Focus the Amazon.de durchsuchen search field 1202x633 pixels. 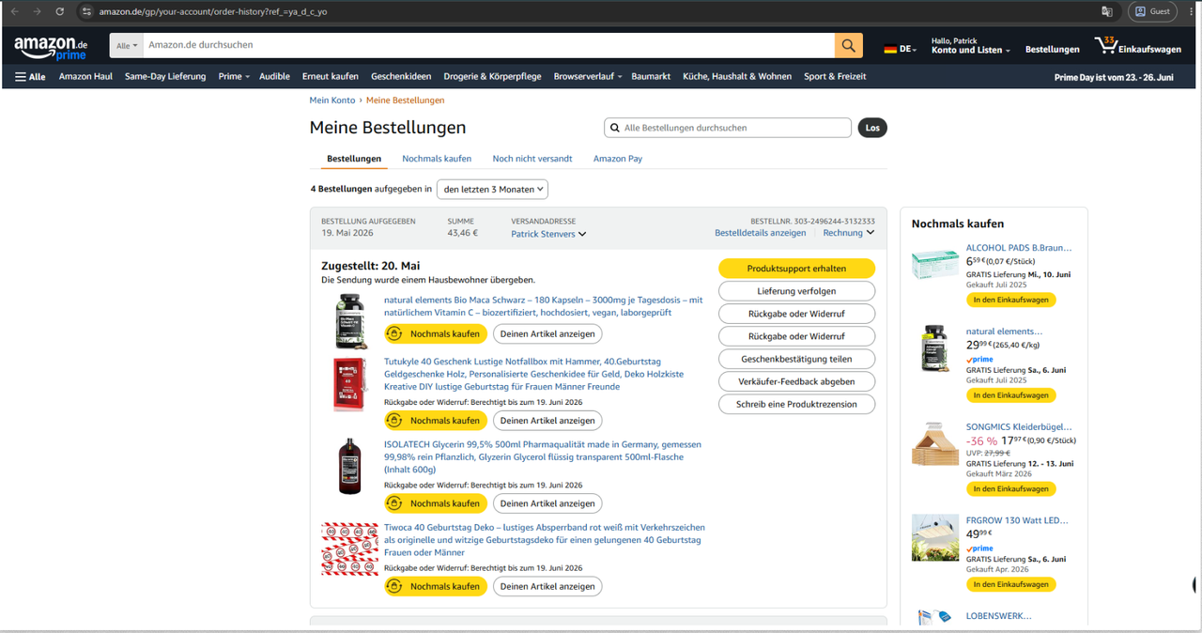(x=488, y=45)
